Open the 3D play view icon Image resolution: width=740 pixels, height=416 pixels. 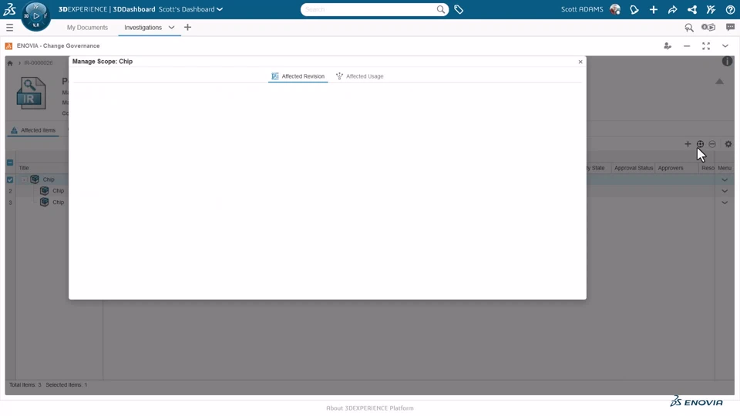[708, 28]
